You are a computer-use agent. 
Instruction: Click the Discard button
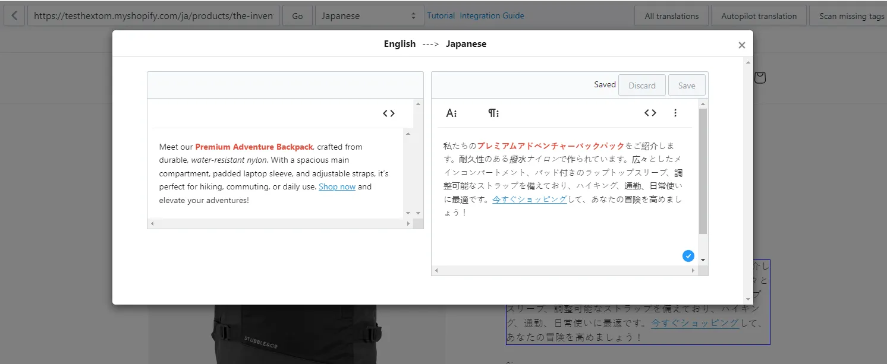pos(642,86)
